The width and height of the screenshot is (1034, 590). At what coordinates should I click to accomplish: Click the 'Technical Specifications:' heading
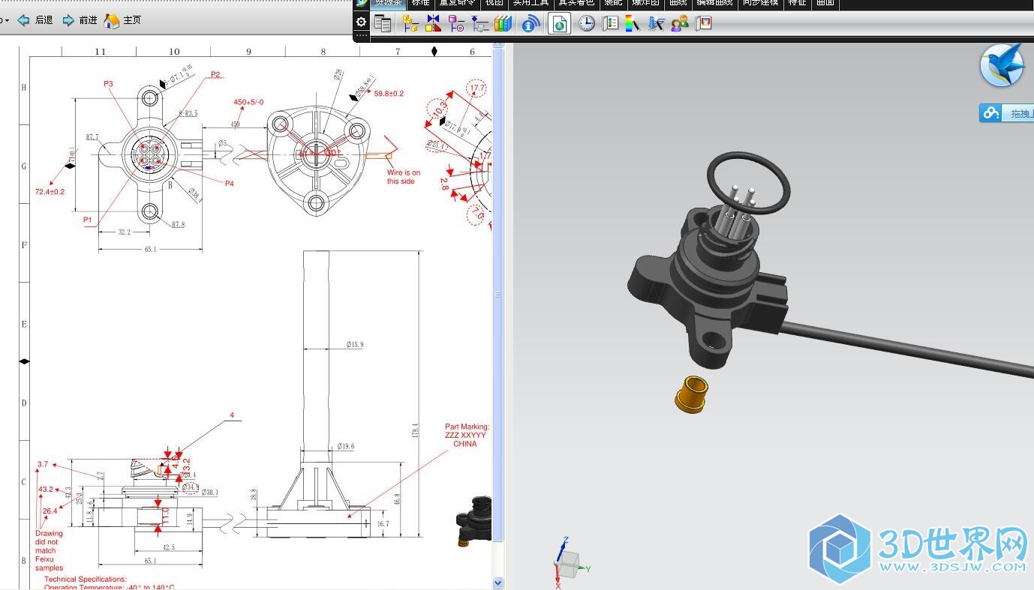point(86,580)
